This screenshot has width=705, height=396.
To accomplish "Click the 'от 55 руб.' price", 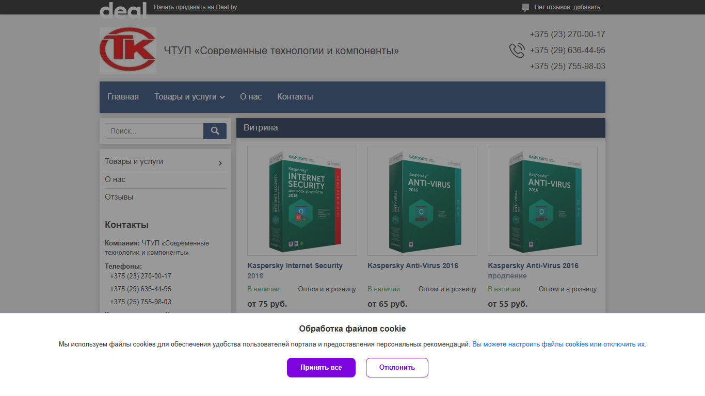I will [507, 304].
